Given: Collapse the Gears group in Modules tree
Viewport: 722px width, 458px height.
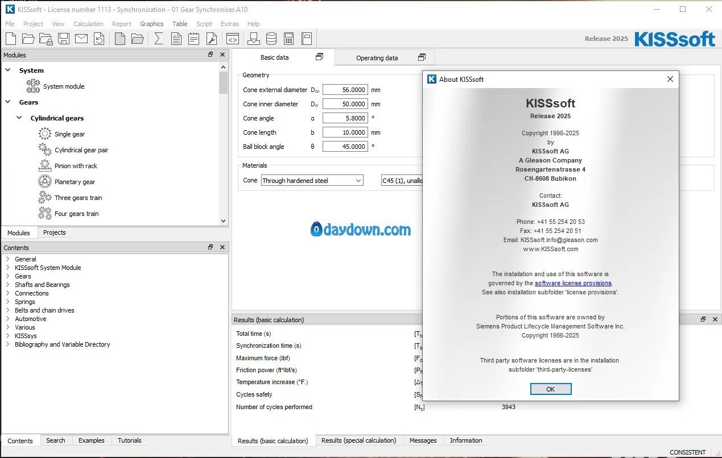Looking at the screenshot, I should click(8, 102).
